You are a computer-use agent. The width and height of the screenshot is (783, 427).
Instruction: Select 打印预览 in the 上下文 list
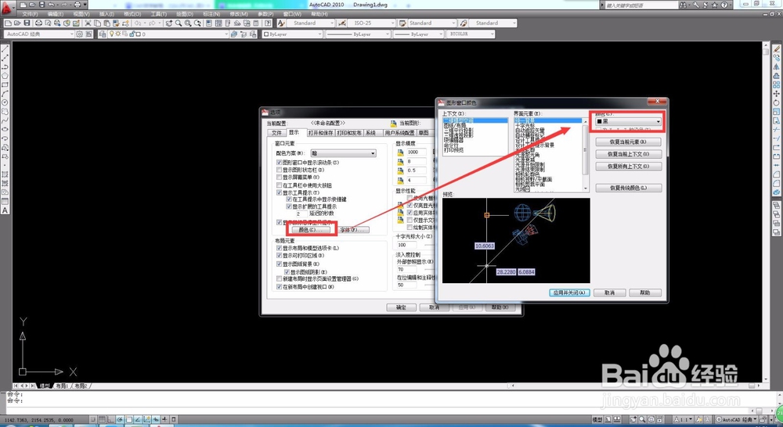[x=454, y=149]
